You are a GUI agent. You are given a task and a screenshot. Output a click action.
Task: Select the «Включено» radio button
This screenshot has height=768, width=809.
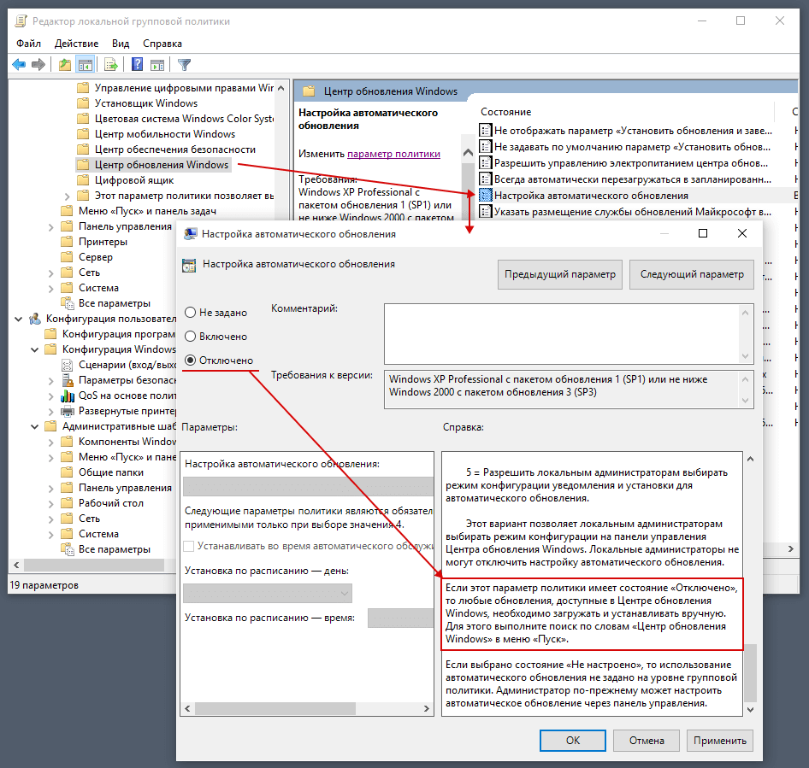pos(191,337)
